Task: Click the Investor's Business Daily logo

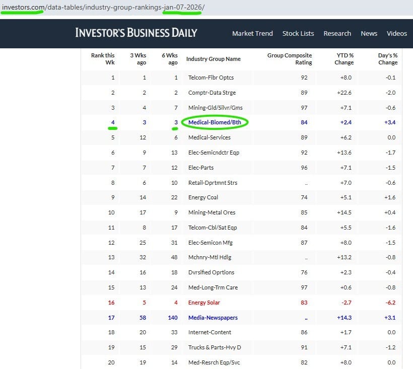Action: pos(136,33)
